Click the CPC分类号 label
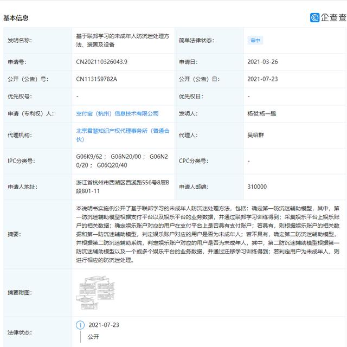The height and width of the screenshot is (347, 347). pyautogui.click(x=194, y=161)
